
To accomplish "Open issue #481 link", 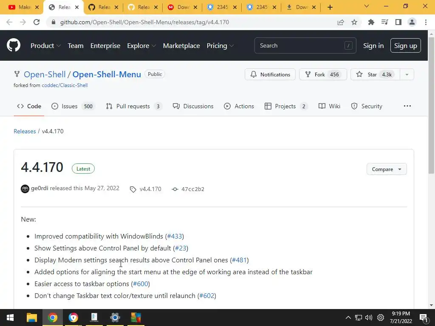I will pyautogui.click(x=240, y=260).
